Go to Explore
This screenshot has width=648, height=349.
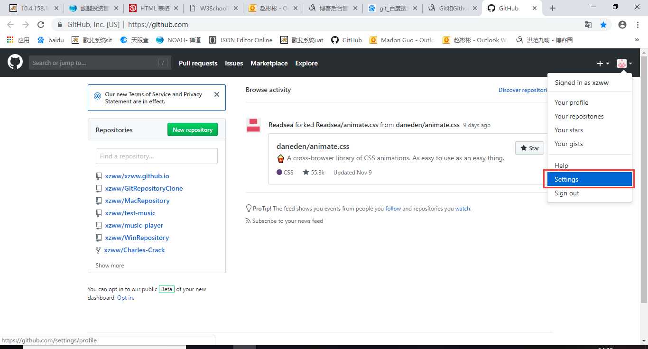tap(306, 63)
